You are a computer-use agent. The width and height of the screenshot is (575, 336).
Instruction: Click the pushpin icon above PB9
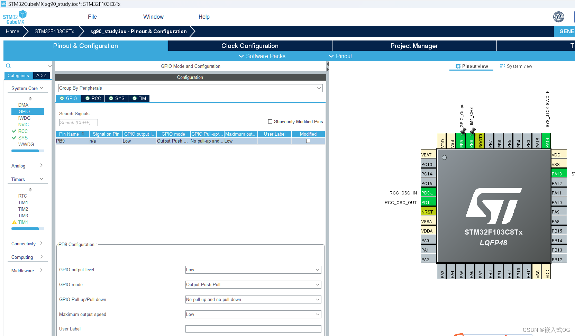coord(463,131)
